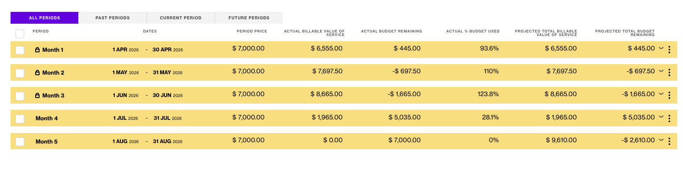Screen dimensions: 683x169
Task: Switch to the Current Period tab
Action: (181, 18)
